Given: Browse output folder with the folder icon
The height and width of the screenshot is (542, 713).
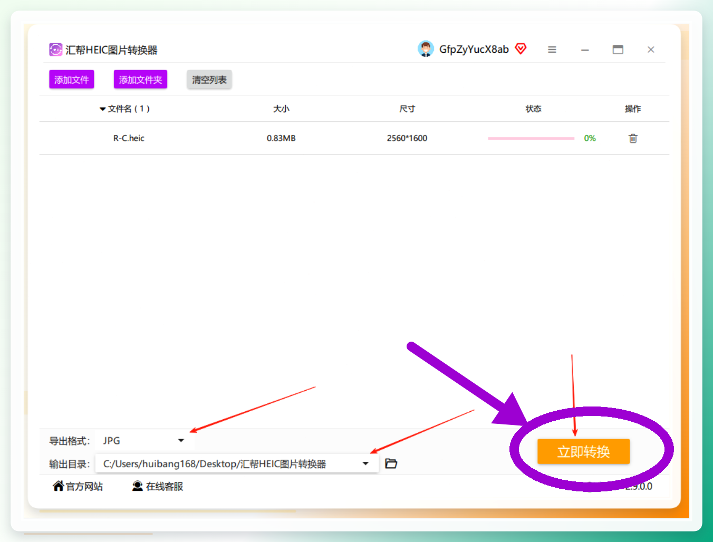Looking at the screenshot, I should (x=391, y=463).
